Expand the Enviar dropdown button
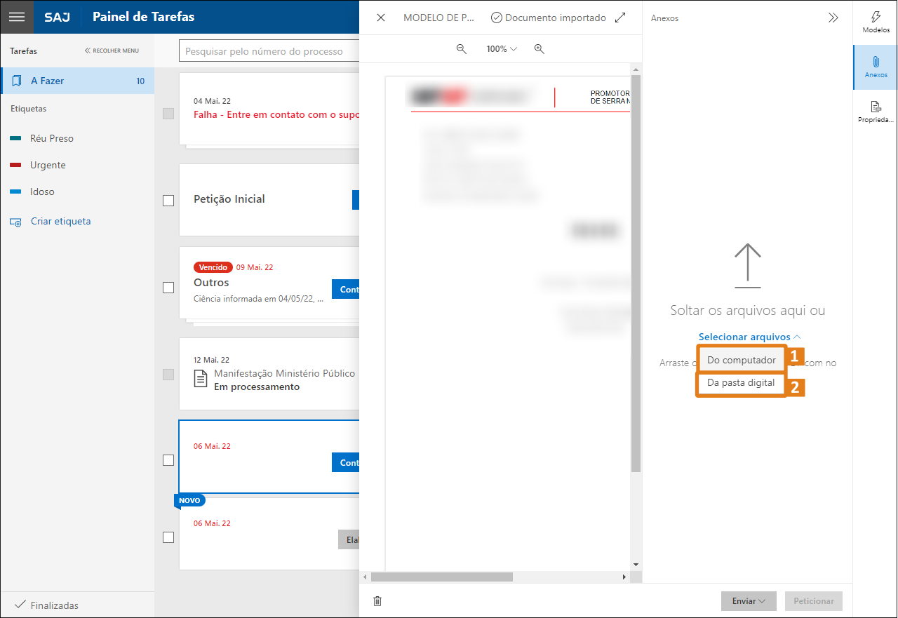898x618 pixels. point(748,601)
